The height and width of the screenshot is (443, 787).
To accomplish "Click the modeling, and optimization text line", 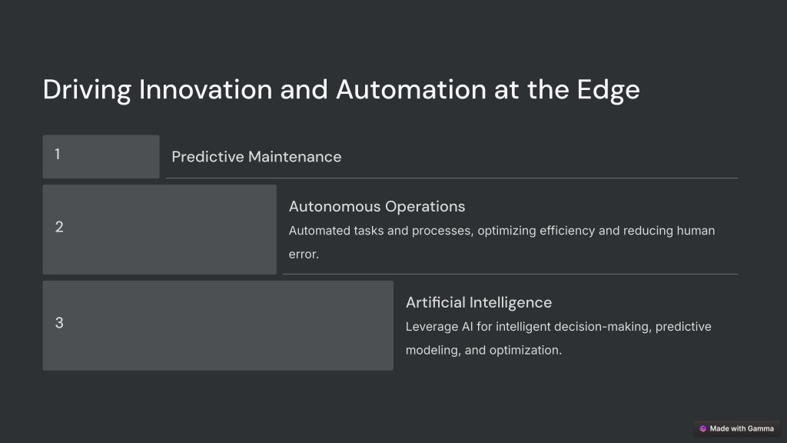I will 484,350.
